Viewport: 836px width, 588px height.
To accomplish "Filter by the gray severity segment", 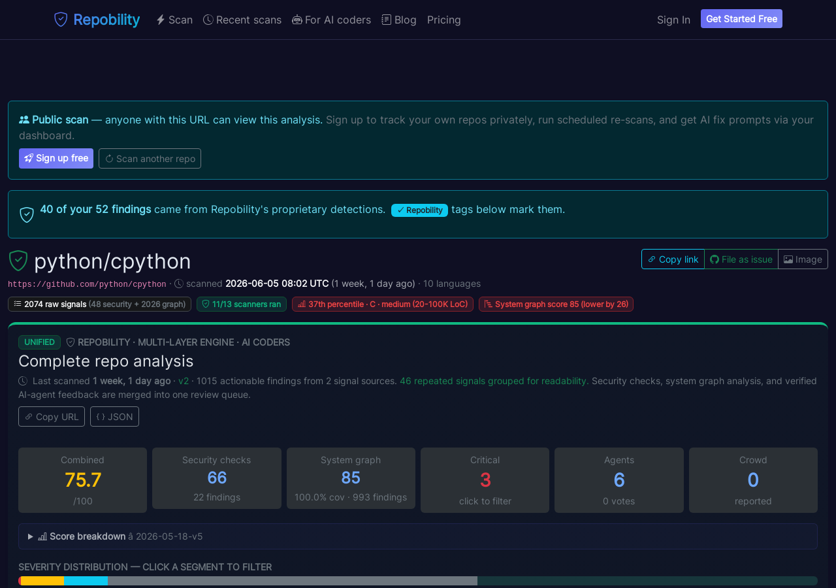I will (x=293, y=581).
